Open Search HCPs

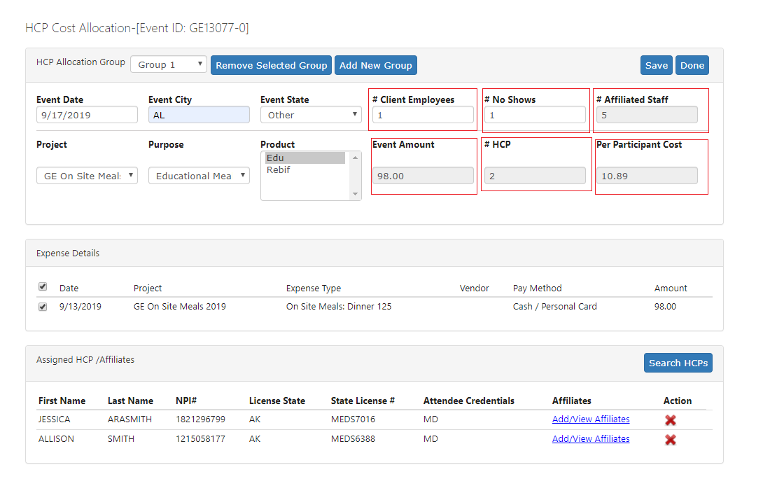[x=678, y=363]
